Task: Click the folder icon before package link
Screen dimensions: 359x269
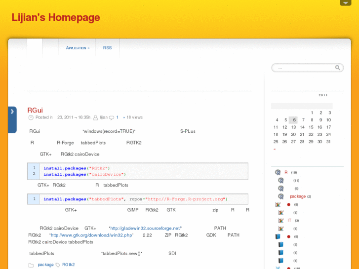Action: tap(31, 265)
